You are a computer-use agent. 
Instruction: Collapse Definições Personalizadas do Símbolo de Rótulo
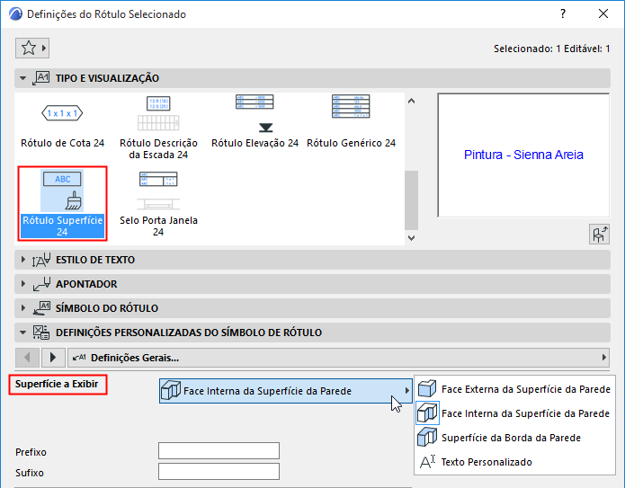coord(23,333)
